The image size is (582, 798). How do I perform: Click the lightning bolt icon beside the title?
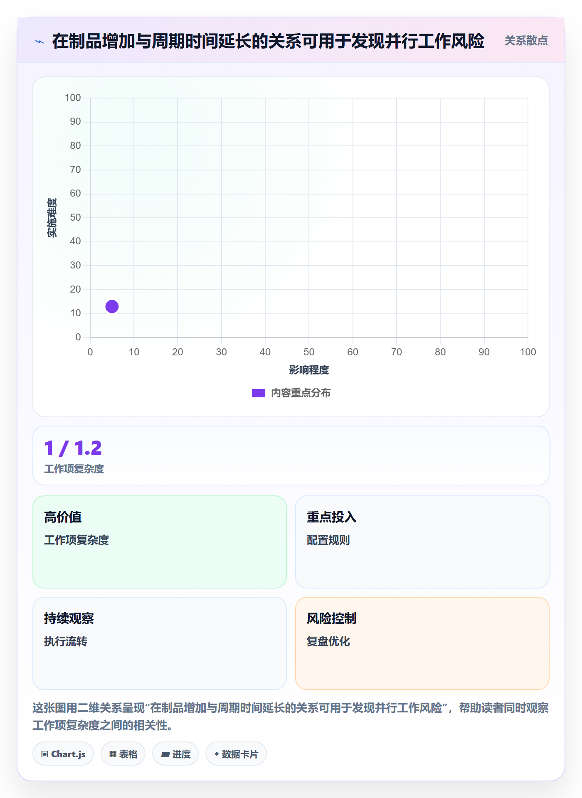click(x=39, y=42)
